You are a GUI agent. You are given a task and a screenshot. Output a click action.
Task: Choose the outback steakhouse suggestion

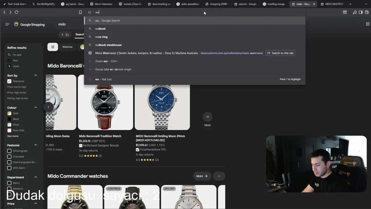[x=194, y=45]
